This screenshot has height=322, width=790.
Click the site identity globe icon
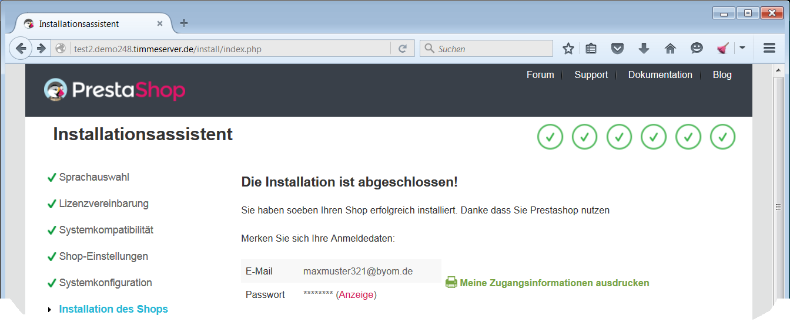point(61,49)
